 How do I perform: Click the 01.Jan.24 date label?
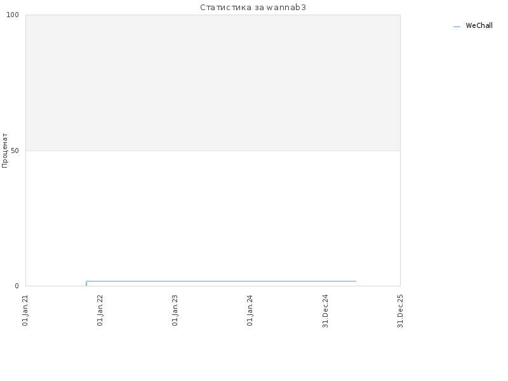250,310
